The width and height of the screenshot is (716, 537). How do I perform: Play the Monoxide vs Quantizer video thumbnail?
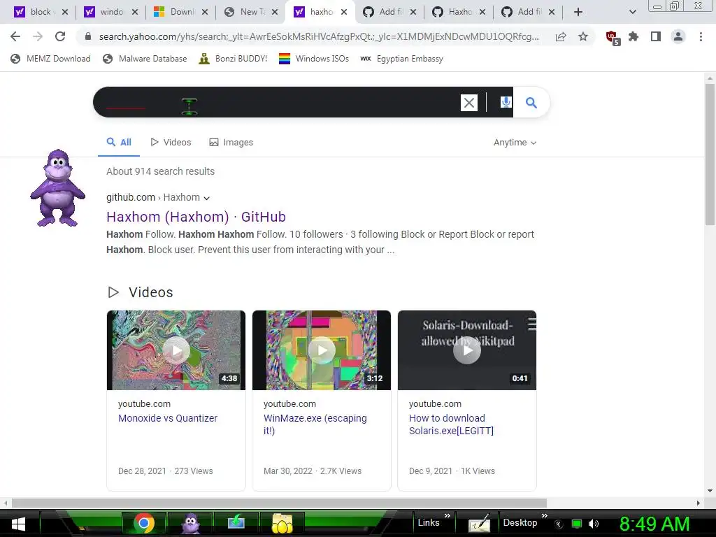pos(176,350)
